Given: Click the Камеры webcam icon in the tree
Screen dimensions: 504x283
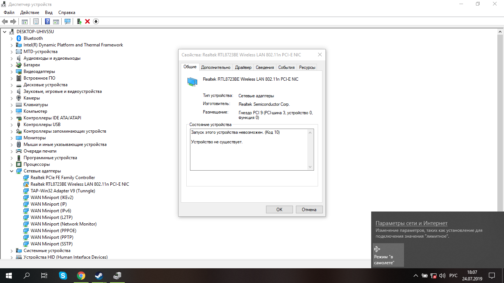Looking at the screenshot, I should point(19,98).
